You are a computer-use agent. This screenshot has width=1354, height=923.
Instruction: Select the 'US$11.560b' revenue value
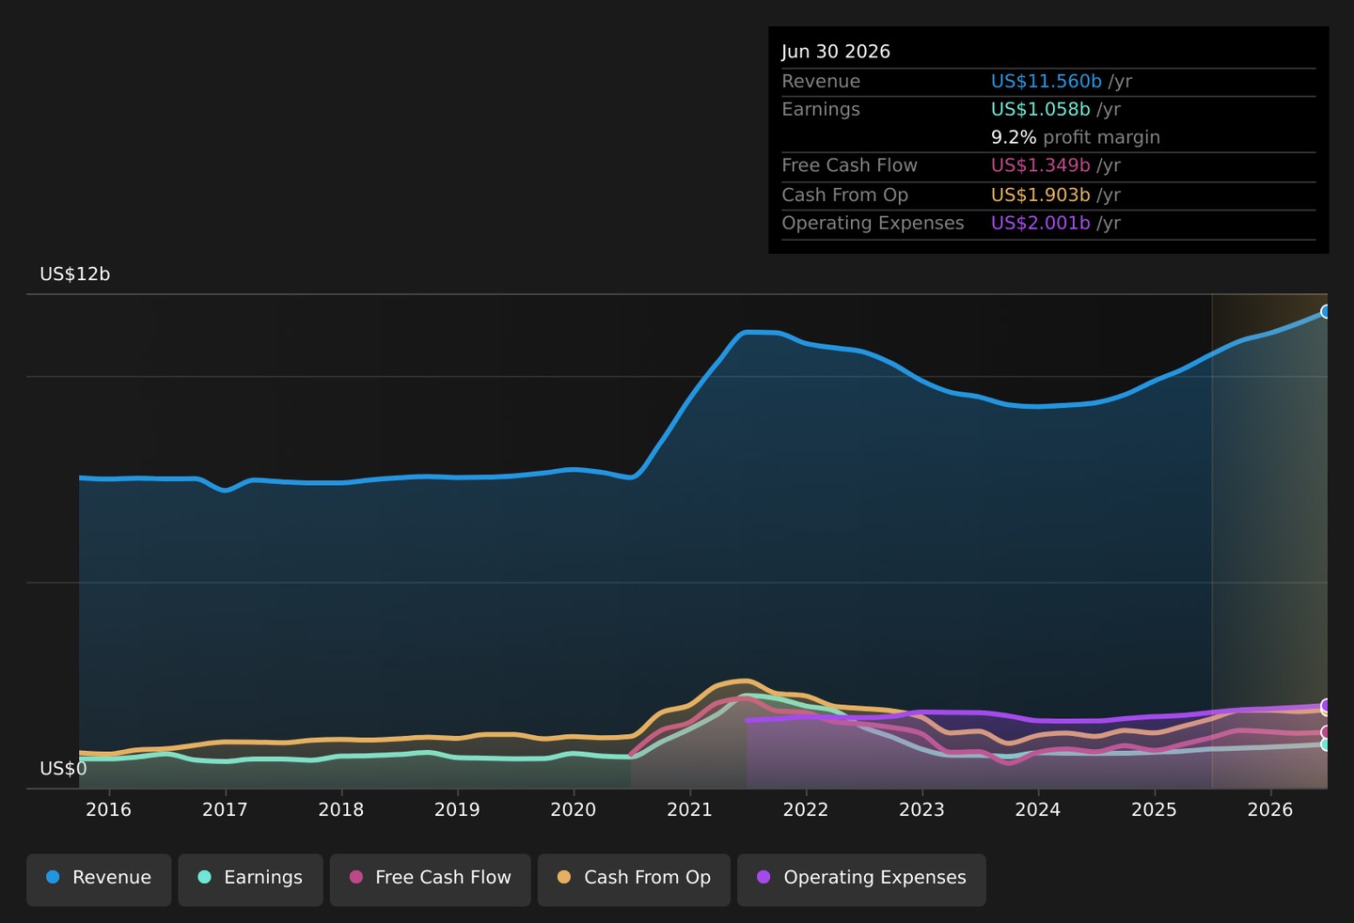click(x=1047, y=82)
